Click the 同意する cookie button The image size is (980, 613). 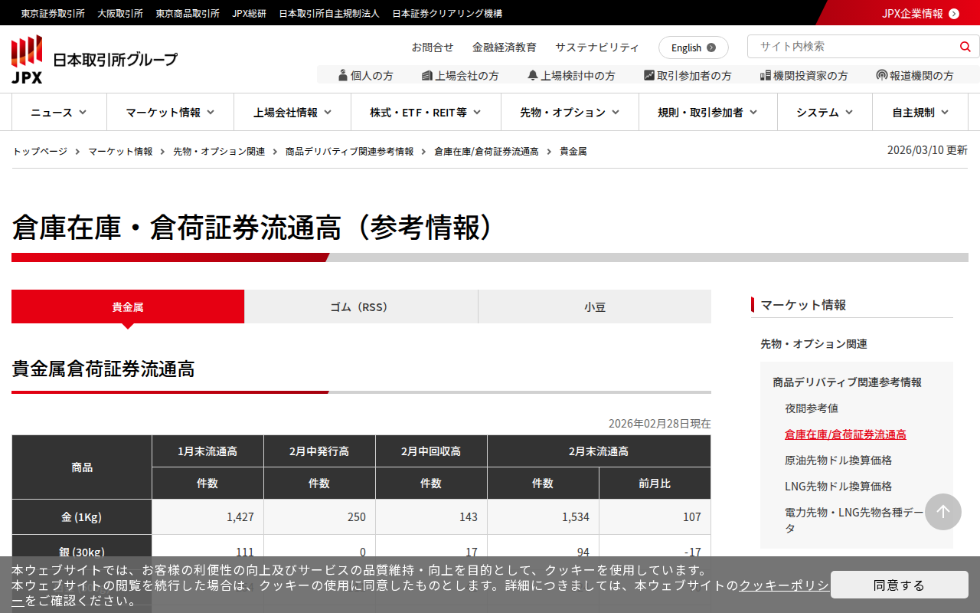click(x=899, y=585)
